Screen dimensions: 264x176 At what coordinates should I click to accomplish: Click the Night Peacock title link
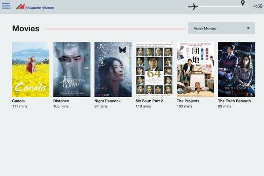[107, 101]
